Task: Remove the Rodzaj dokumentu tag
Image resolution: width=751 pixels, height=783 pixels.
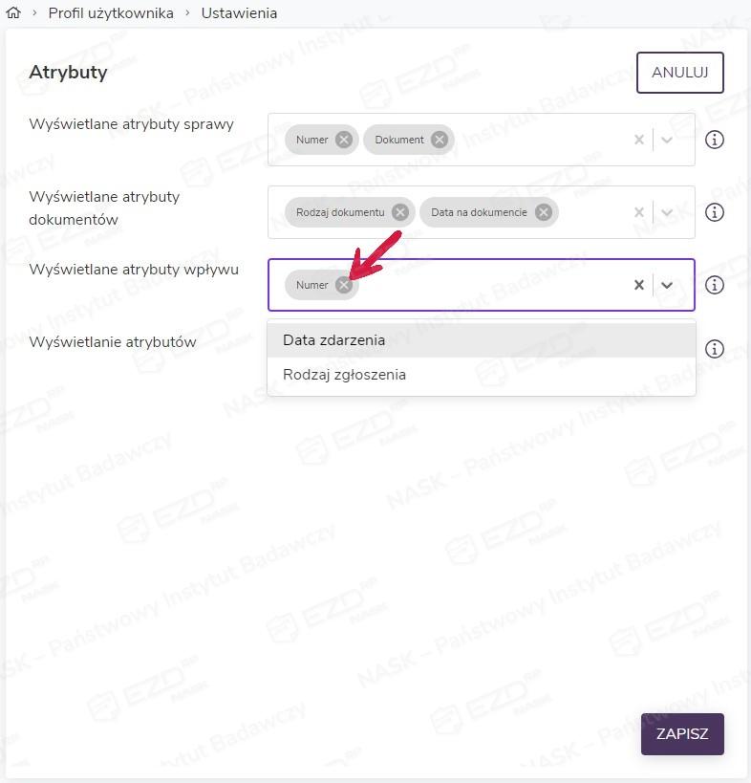Action: click(x=400, y=212)
